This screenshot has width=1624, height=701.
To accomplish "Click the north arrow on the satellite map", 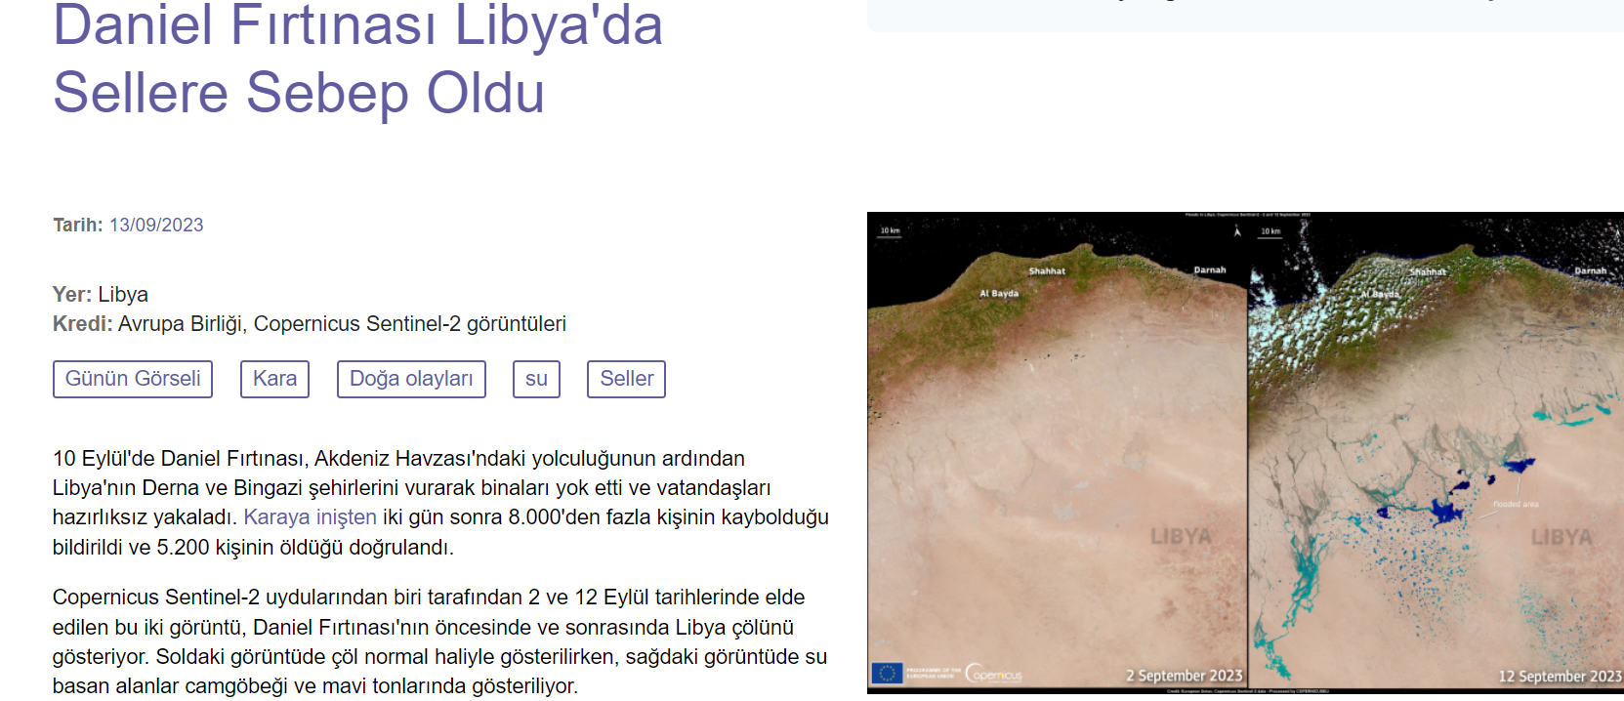I will [x=1237, y=231].
